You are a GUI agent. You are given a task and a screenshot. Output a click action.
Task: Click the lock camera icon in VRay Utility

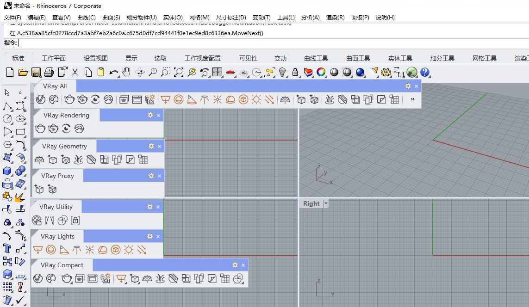tap(75, 221)
